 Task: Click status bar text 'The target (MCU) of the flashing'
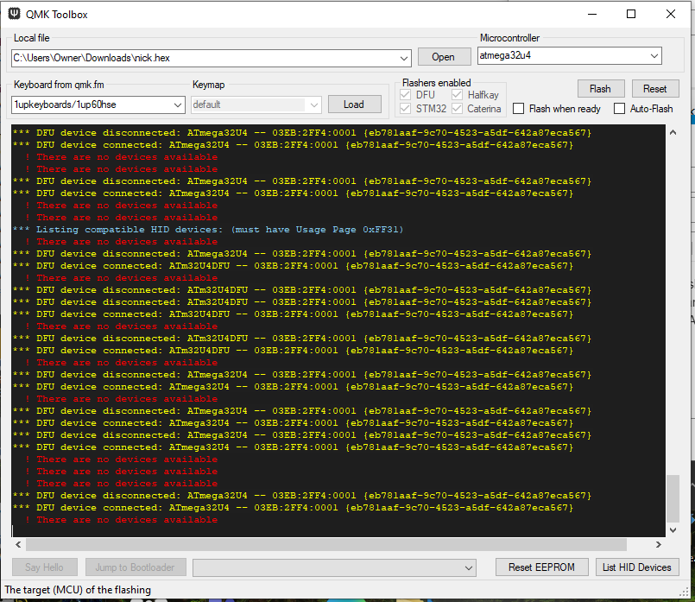tap(78, 590)
